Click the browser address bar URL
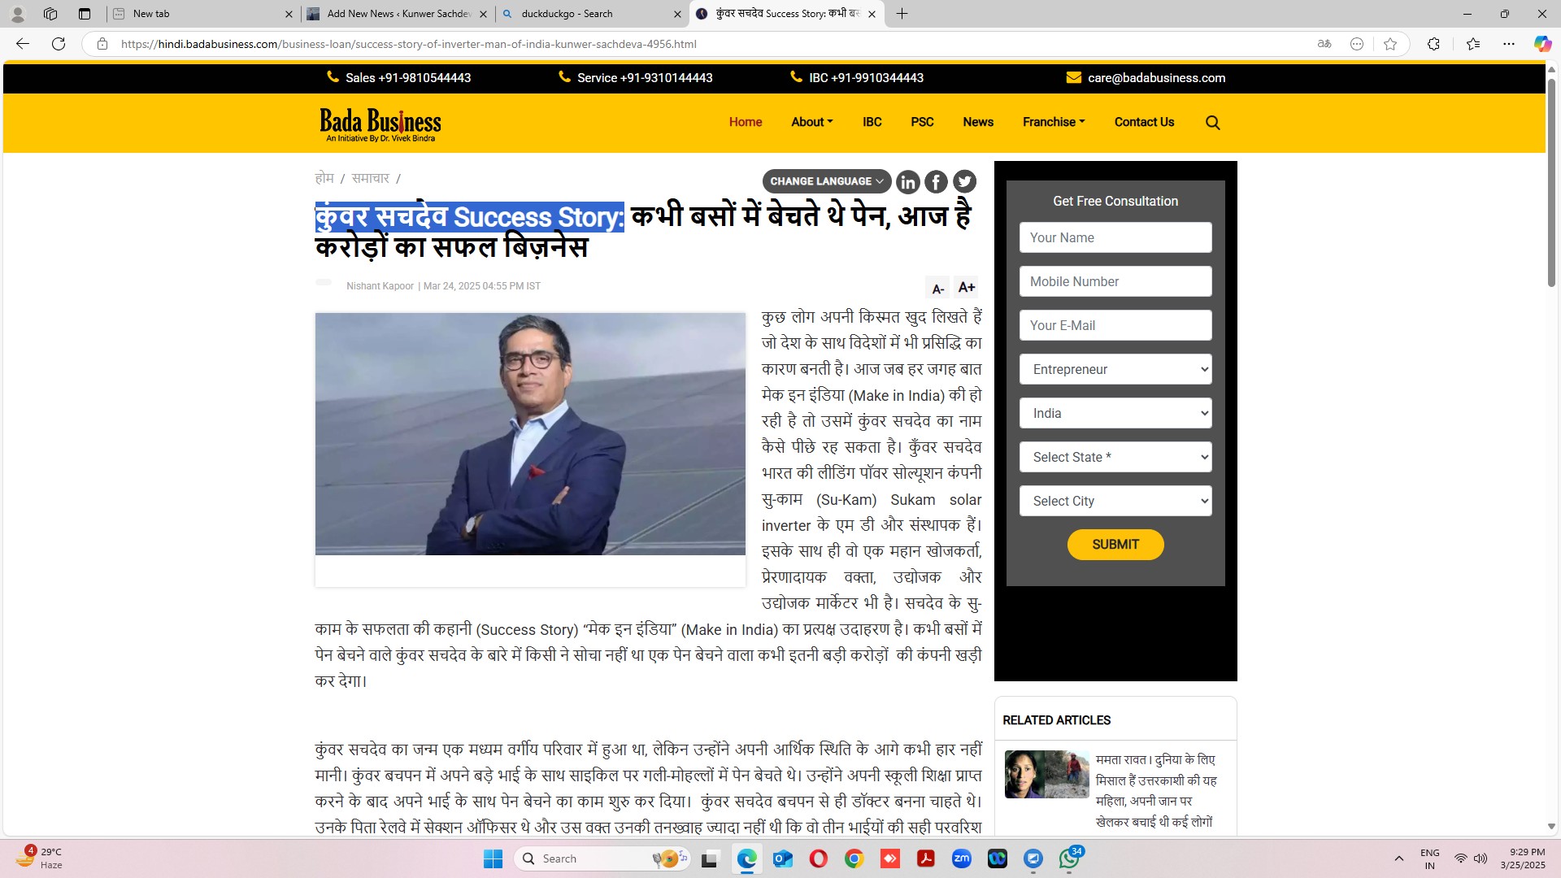Viewport: 1561px width, 878px height. [408, 44]
